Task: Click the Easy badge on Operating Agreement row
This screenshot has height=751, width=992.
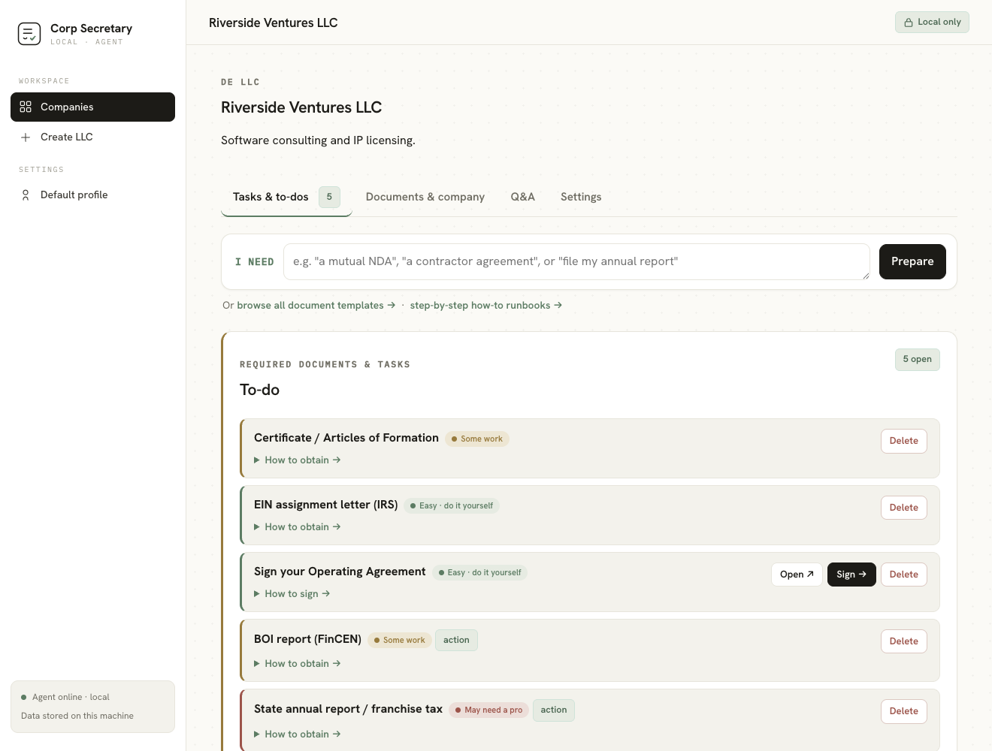Action: click(479, 572)
